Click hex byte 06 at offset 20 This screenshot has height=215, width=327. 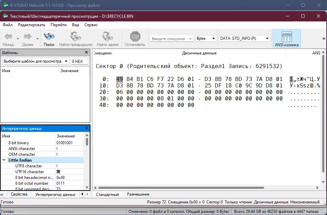[x=120, y=92]
